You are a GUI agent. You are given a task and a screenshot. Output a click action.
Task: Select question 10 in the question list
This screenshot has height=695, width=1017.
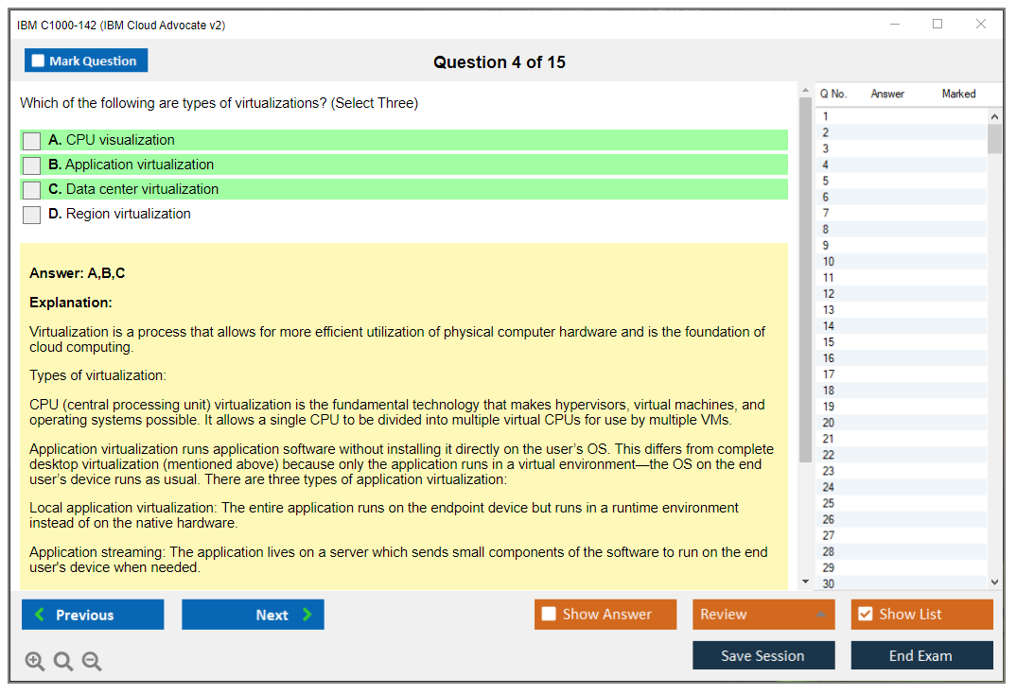pyautogui.click(x=829, y=262)
